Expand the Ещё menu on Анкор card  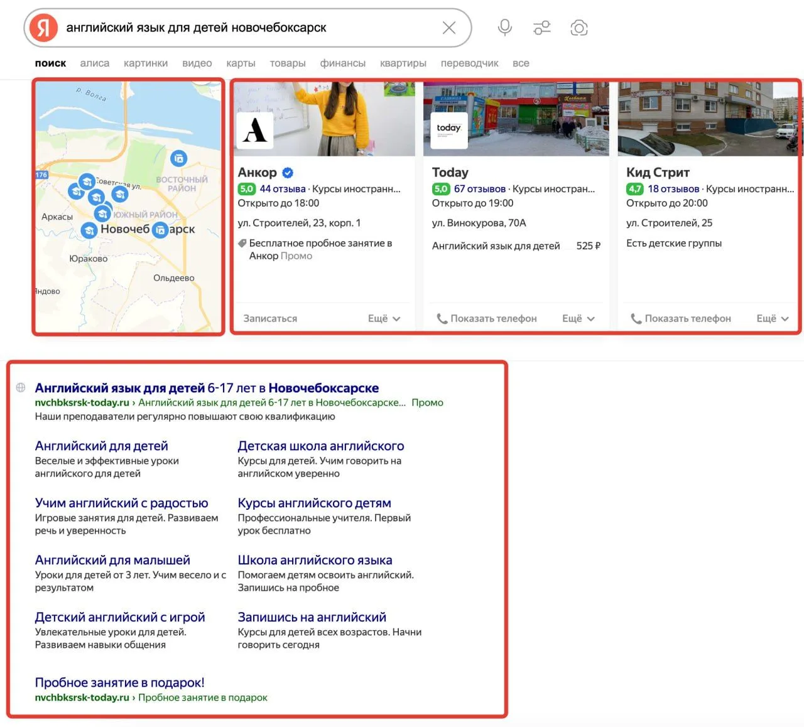click(384, 318)
